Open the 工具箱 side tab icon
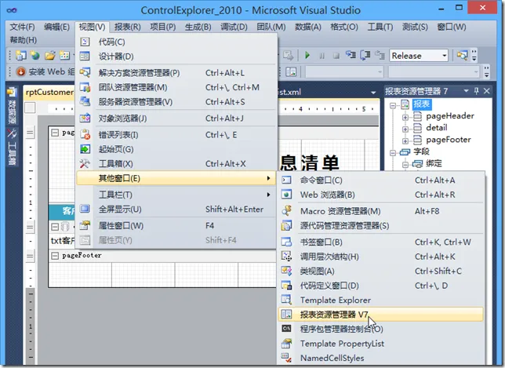Viewport: 505px width, 368px height. click(x=12, y=149)
